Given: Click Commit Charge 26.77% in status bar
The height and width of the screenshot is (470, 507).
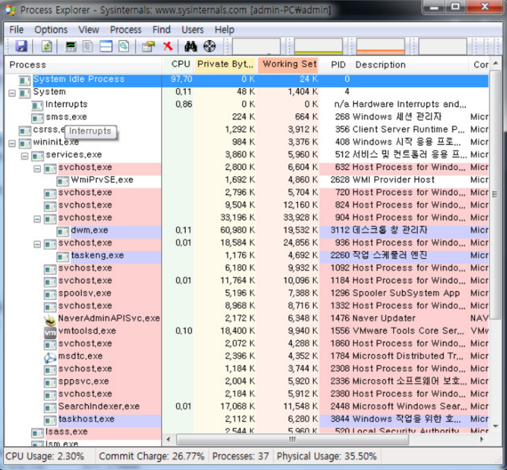Looking at the screenshot, I should point(151,456).
